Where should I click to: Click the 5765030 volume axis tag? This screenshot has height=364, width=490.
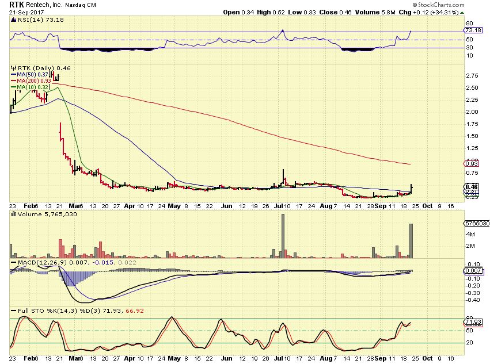[477, 224]
